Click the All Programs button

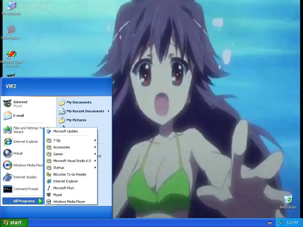[23, 201]
